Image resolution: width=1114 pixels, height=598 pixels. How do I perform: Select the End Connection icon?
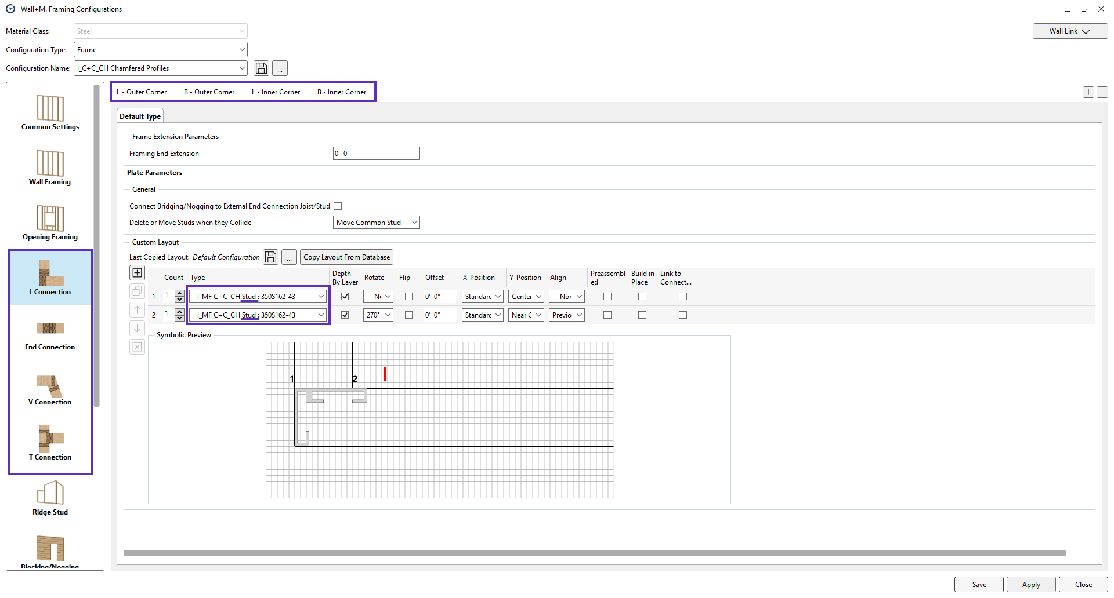tap(50, 336)
